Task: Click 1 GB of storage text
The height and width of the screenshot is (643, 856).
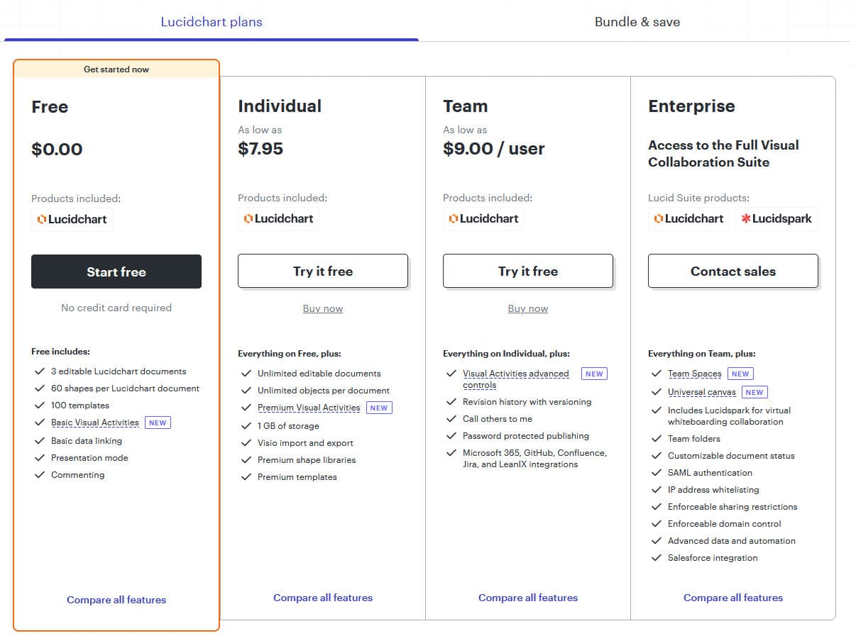Action: [x=288, y=426]
